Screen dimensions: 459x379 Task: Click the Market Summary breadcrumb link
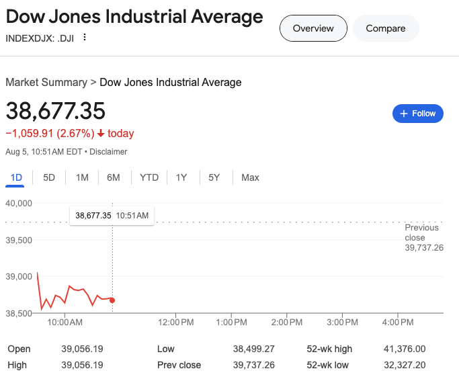pos(46,83)
